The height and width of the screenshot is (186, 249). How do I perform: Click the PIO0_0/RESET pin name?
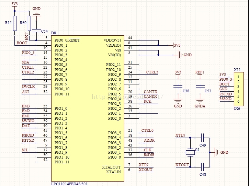click(x=67, y=40)
